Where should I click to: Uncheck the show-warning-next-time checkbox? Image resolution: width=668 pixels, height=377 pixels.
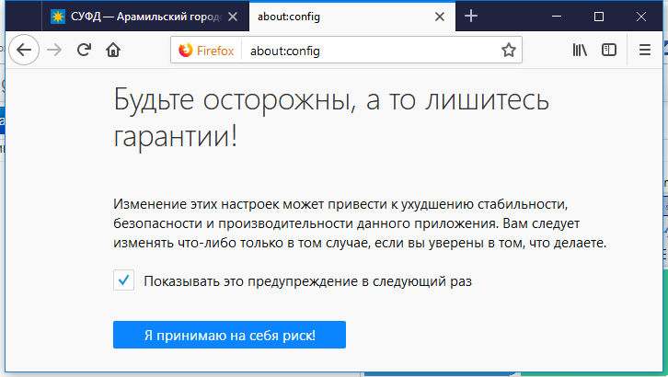click(123, 280)
